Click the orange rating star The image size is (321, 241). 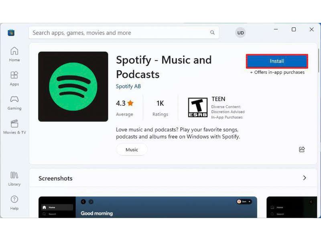[130, 103]
